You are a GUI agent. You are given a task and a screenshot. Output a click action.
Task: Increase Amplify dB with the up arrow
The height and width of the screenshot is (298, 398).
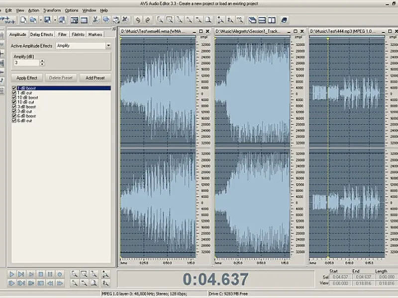pos(42,61)
